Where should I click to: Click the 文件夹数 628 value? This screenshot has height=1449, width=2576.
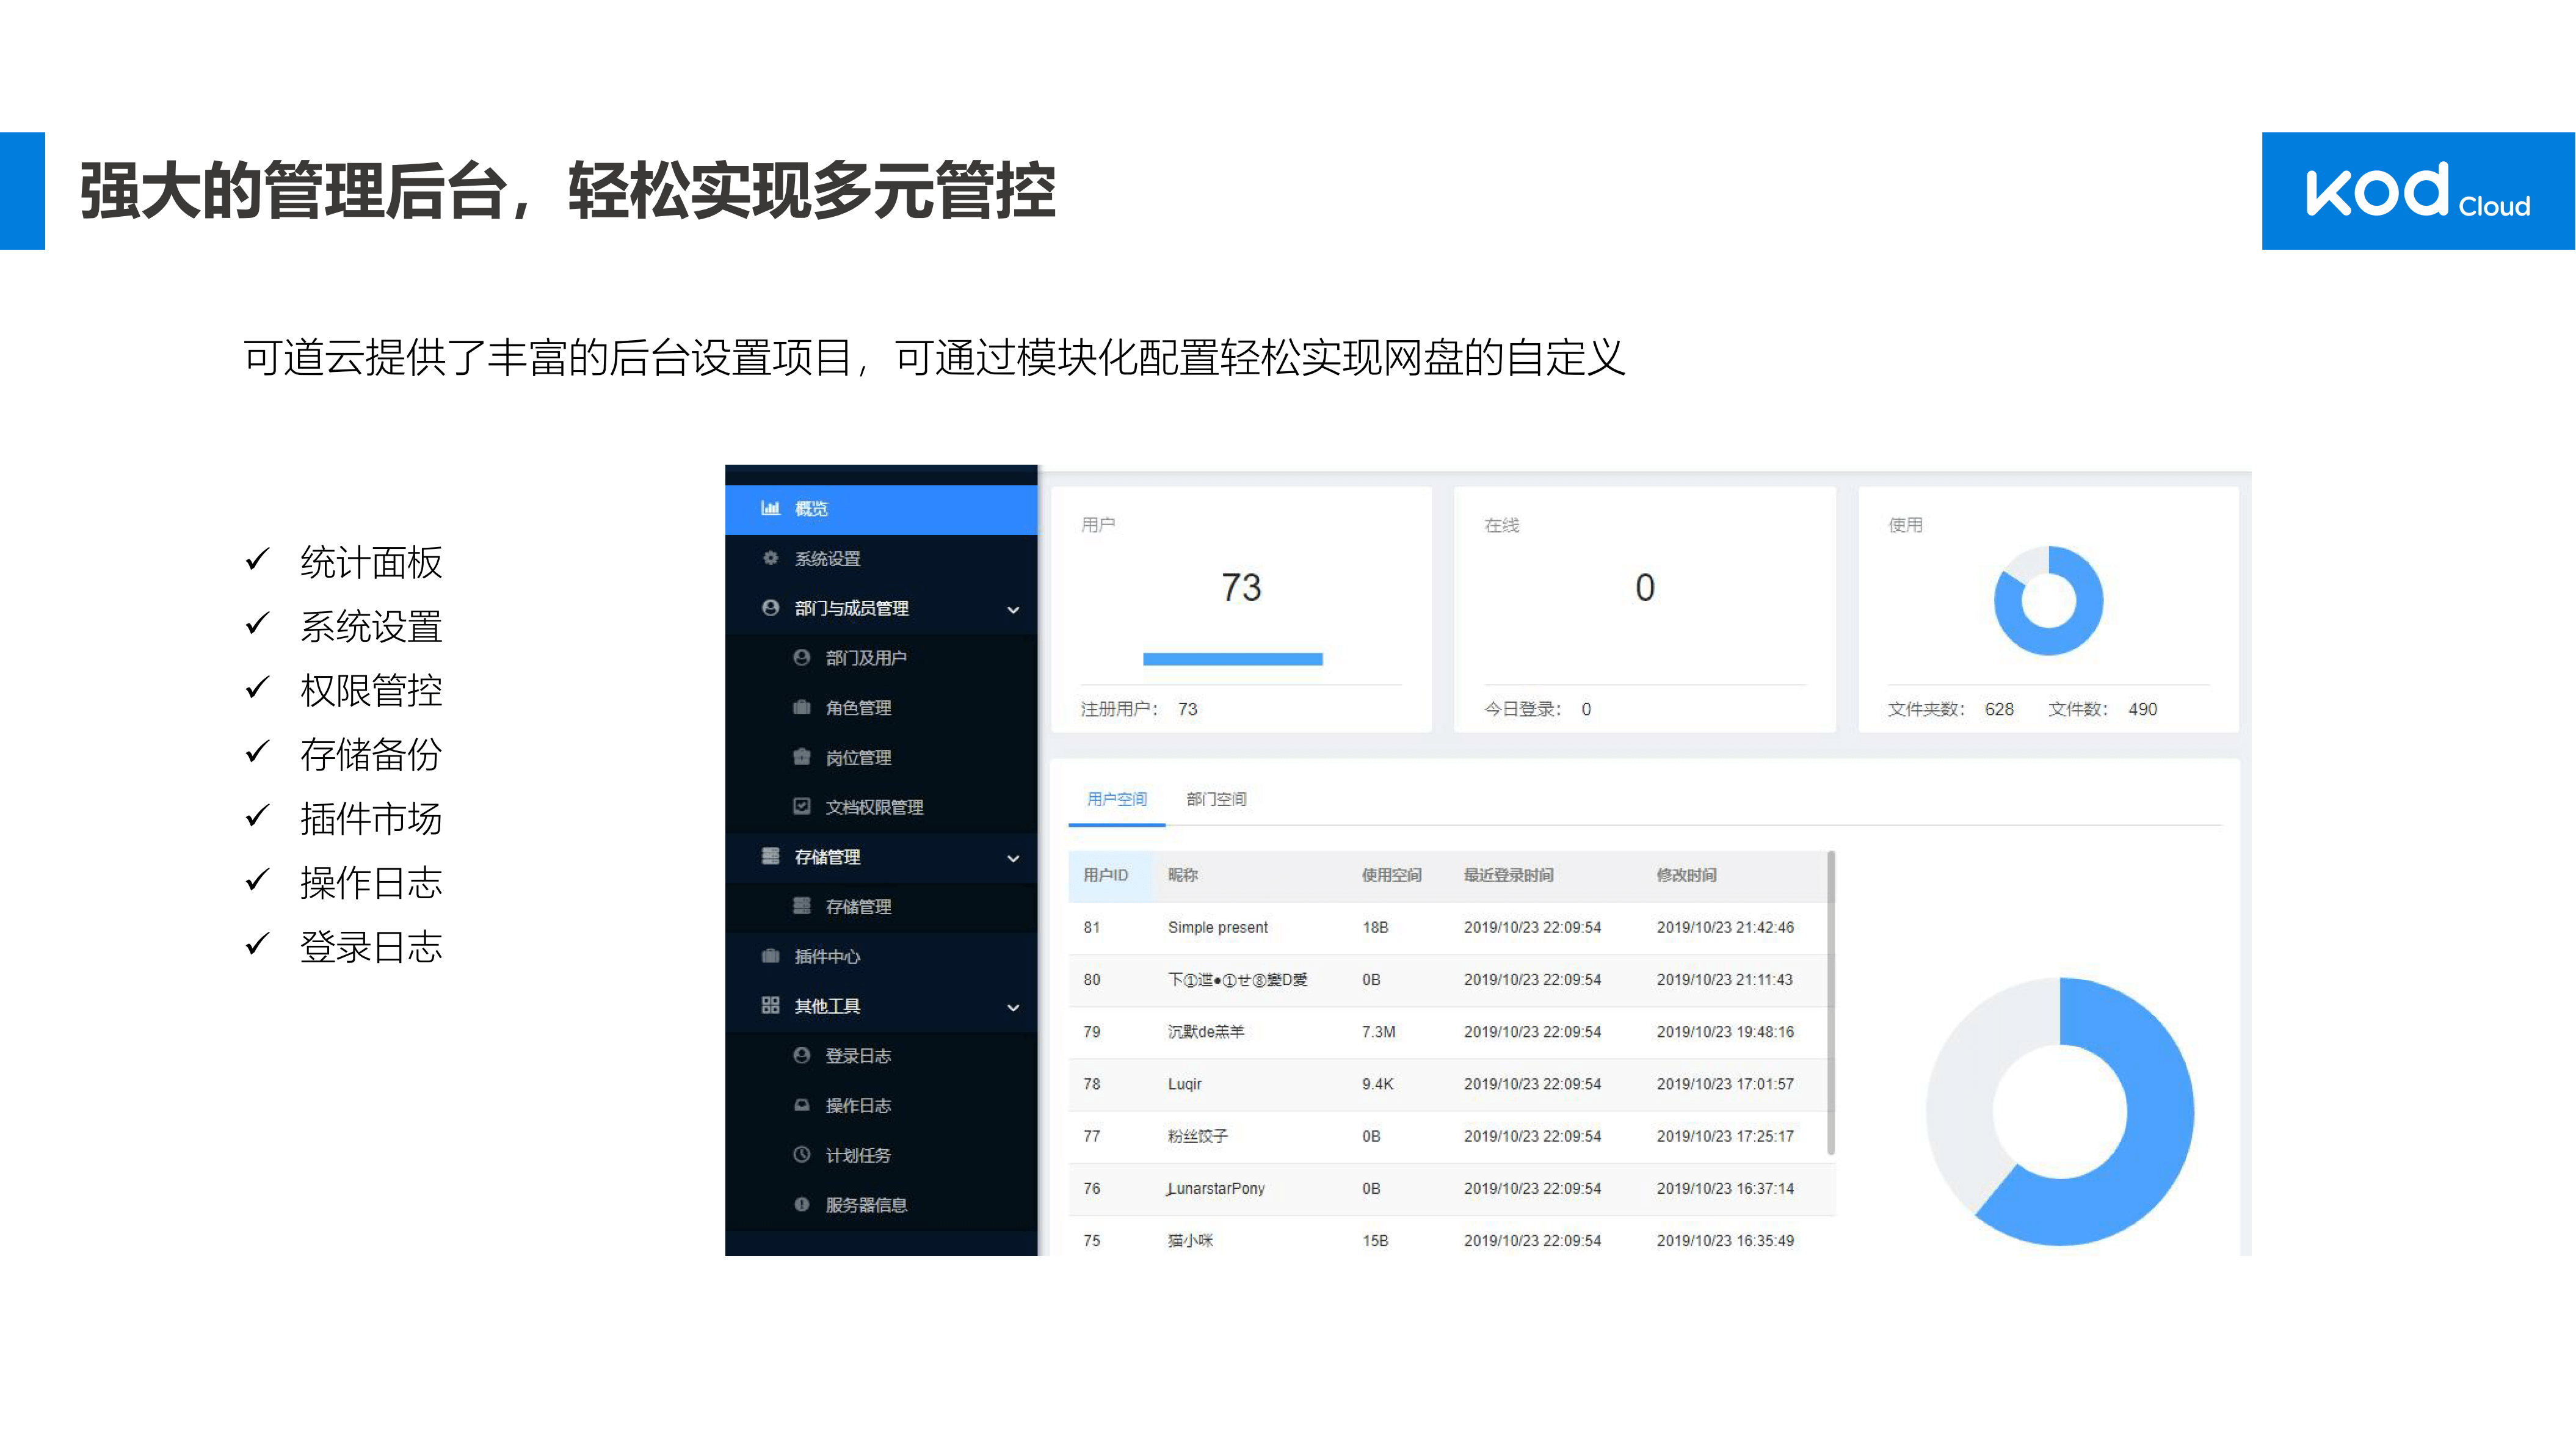[x=1999, y=709]
